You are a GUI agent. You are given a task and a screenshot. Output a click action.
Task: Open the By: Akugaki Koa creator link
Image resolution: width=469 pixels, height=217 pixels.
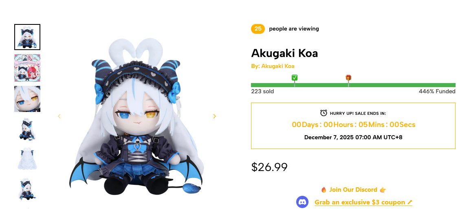[x=273, y=66]
